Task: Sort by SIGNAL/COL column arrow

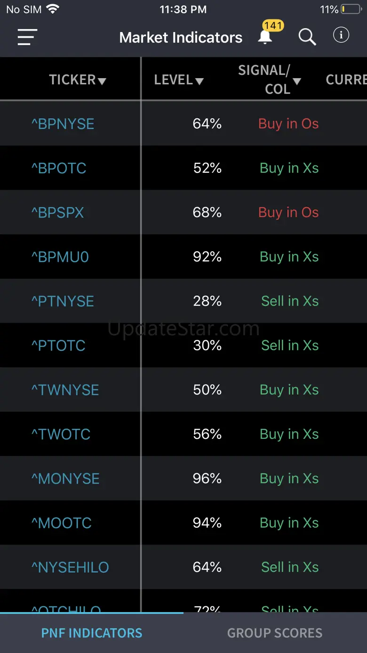Action: [297, 81]
